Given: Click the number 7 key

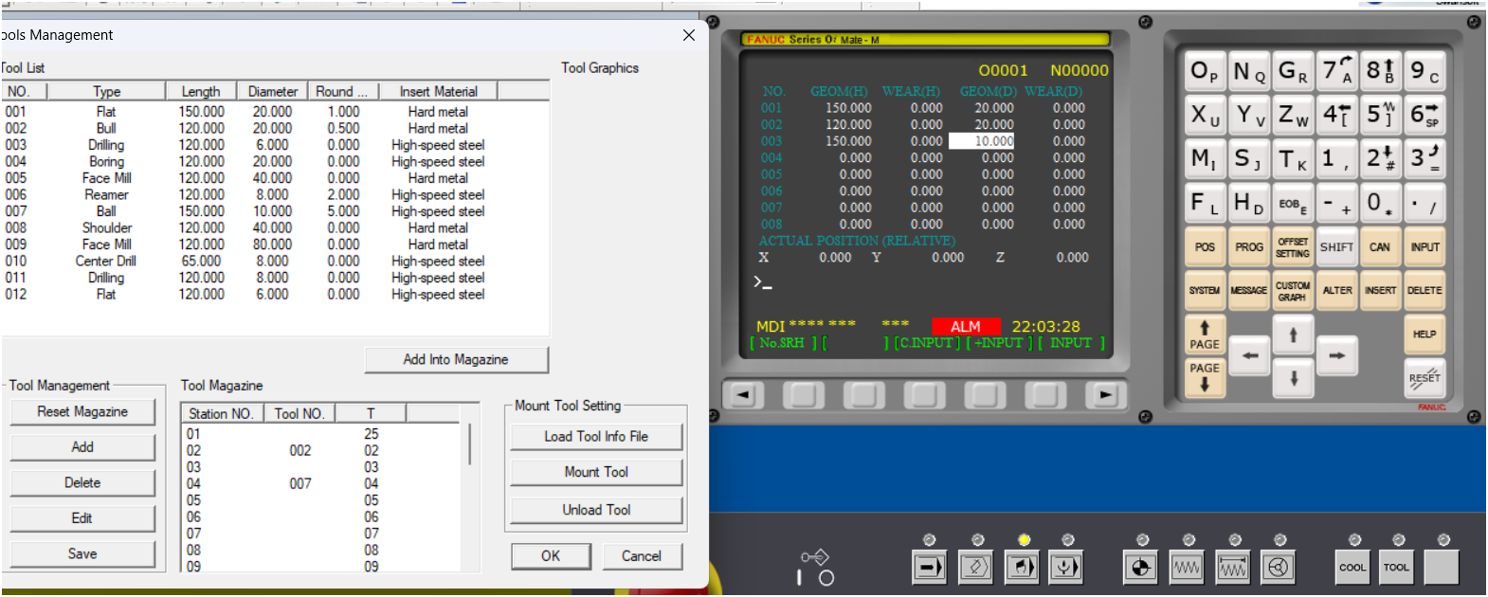Looking at the screenshot, I should 1336,71.
